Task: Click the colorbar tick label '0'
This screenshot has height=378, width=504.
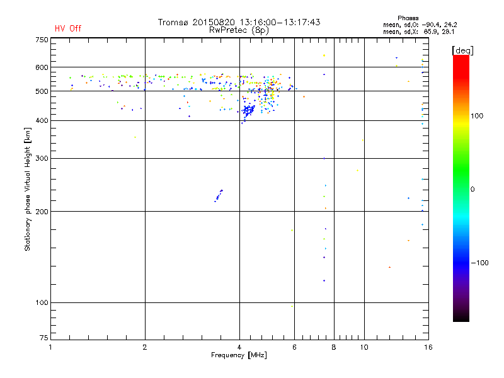Action: (472, 189)
